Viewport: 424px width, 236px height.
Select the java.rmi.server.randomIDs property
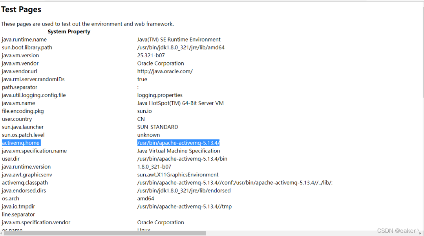coord(33,79)
